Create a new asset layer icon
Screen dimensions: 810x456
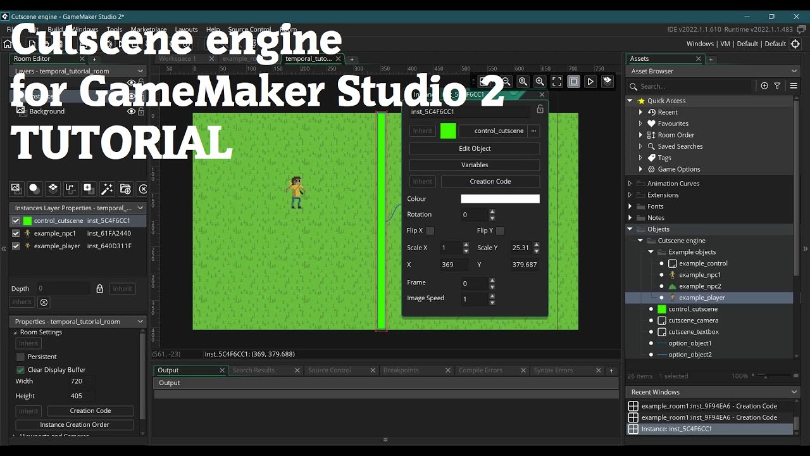(x=89, y=188)
